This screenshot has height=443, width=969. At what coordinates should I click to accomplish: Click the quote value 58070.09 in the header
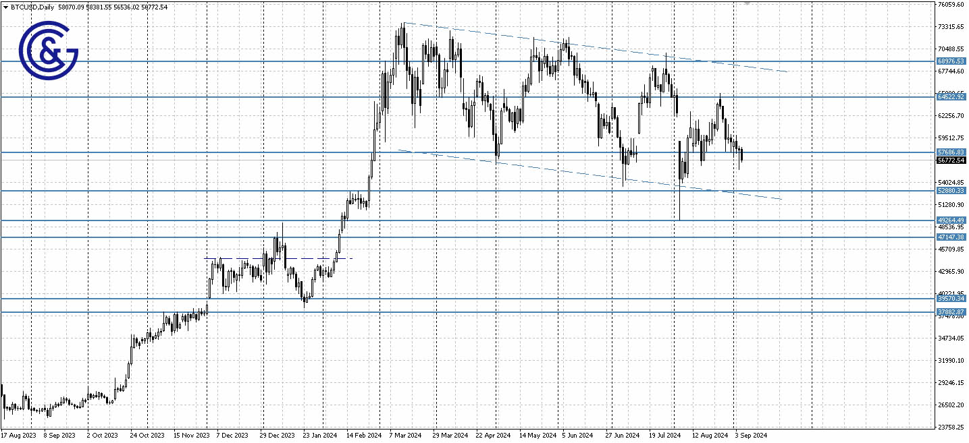click(68, 6)
